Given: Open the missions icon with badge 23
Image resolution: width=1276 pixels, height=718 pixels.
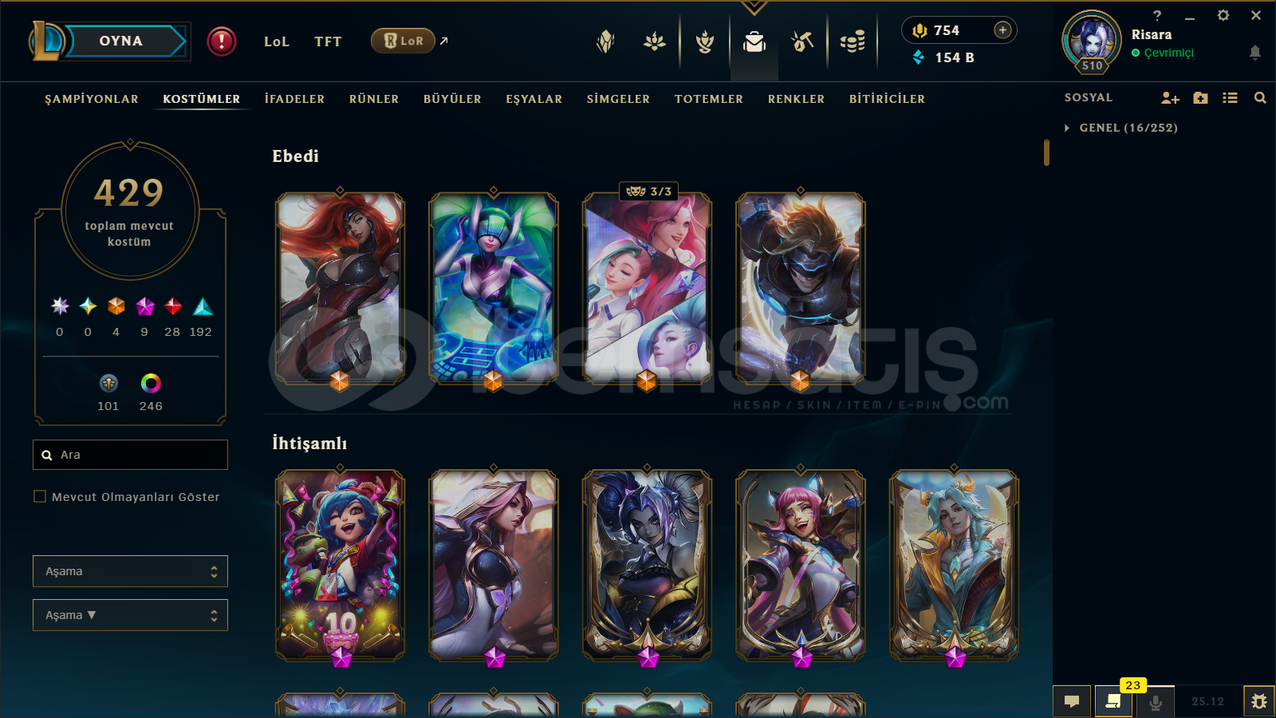Looking at the screenshot, I should [1114, 701].
